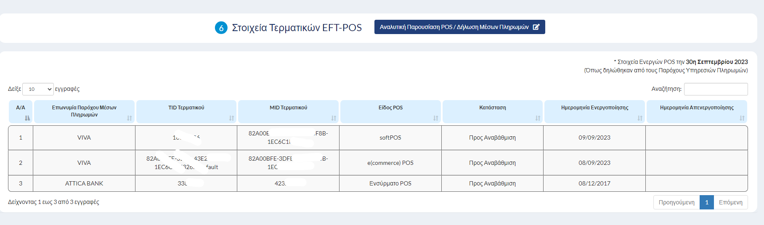764x225 pixels.
Task: Sort by Ημερομηνία Απενεργοποίησης column arrows
Action: (742, 118)
